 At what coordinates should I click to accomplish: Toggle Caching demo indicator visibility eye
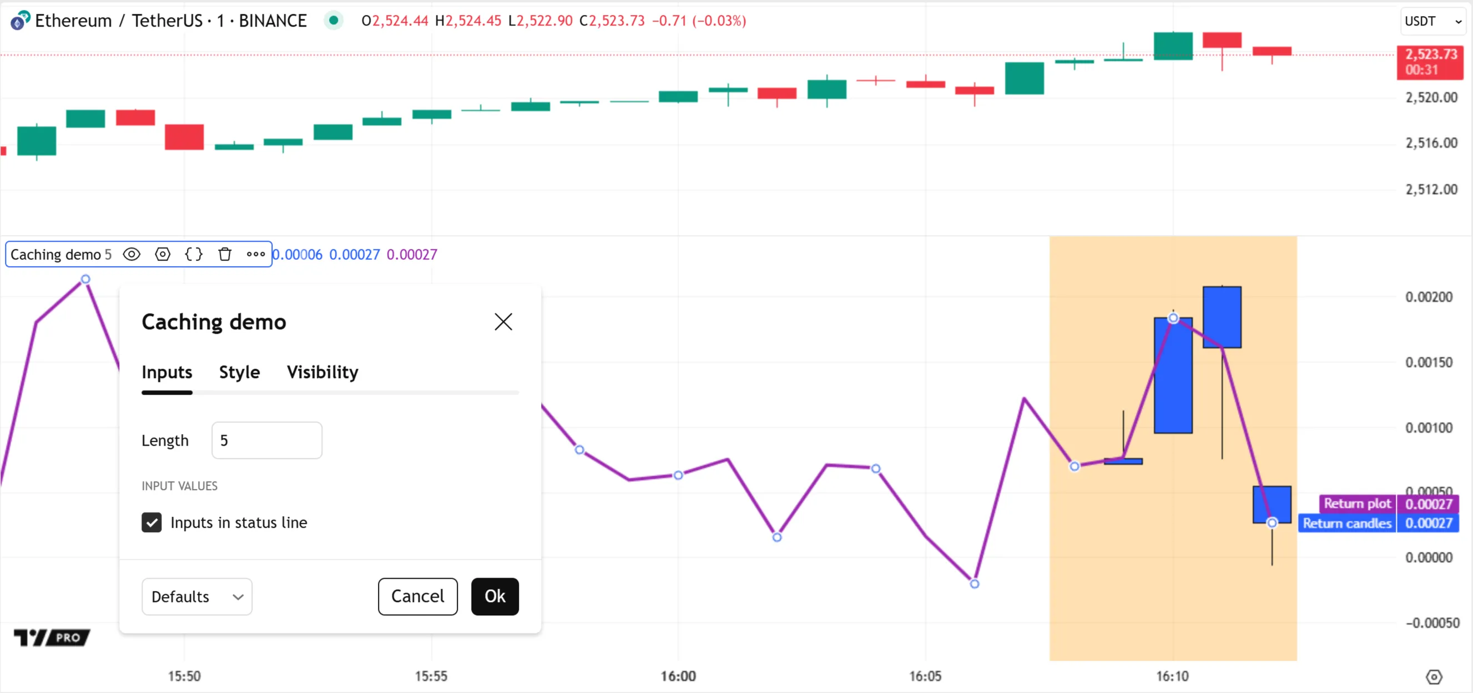click(x=132, y=254)
